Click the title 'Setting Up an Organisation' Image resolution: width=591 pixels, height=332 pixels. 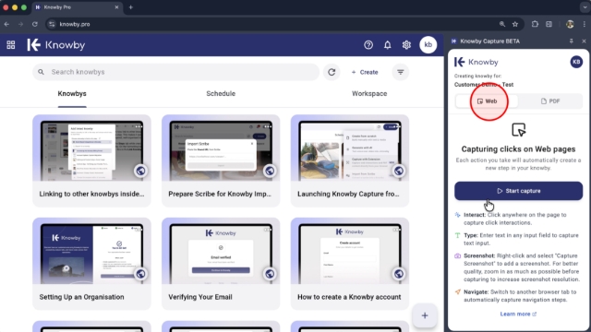[x=81, y=297]
